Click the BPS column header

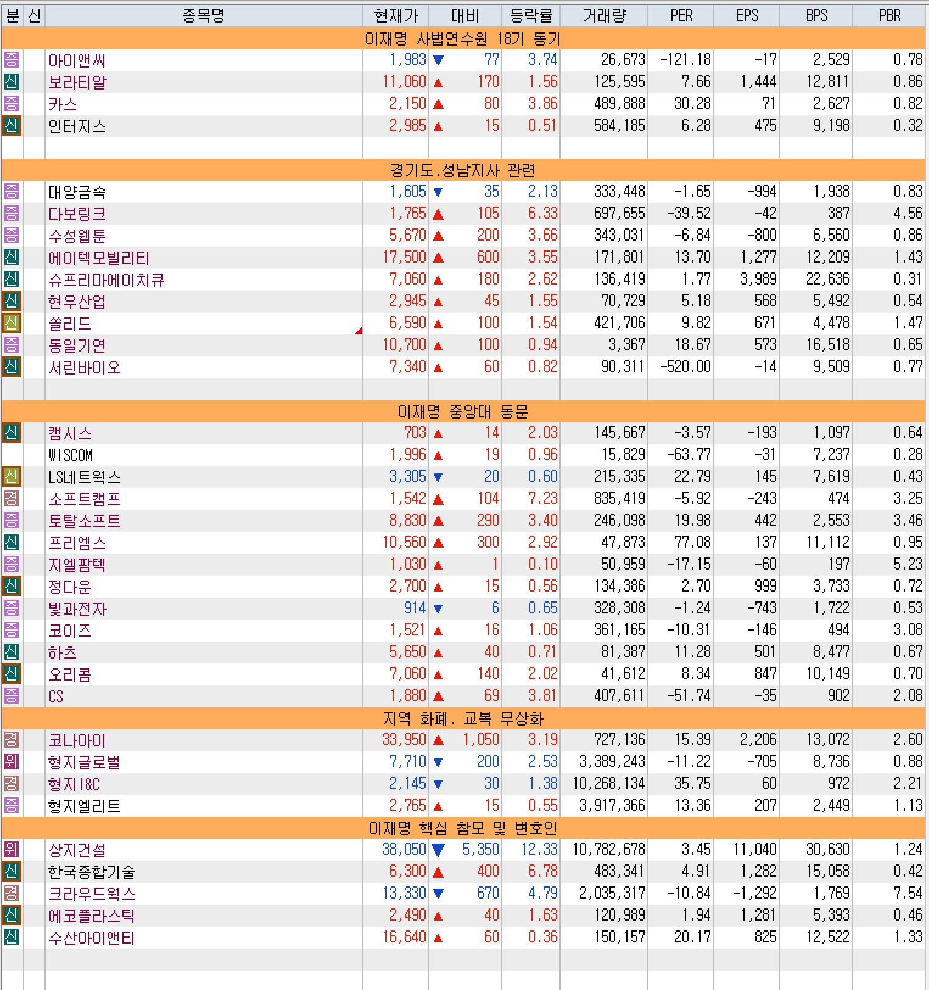point(816,16)
